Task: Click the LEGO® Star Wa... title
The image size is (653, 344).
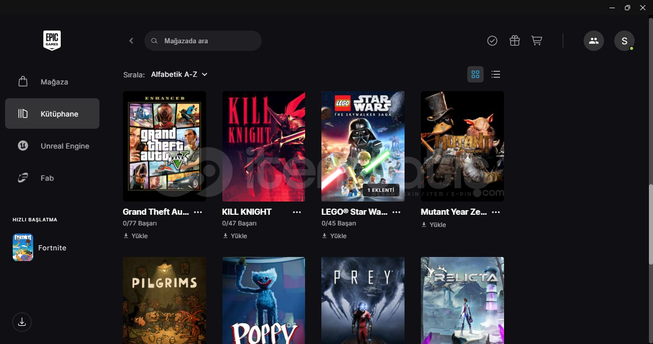Action: [355, 212]
